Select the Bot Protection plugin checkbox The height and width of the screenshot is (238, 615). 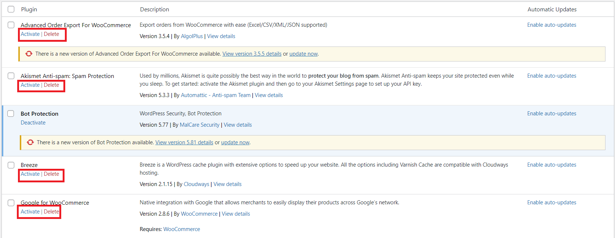pyautogui.click(x=11, y=114)
